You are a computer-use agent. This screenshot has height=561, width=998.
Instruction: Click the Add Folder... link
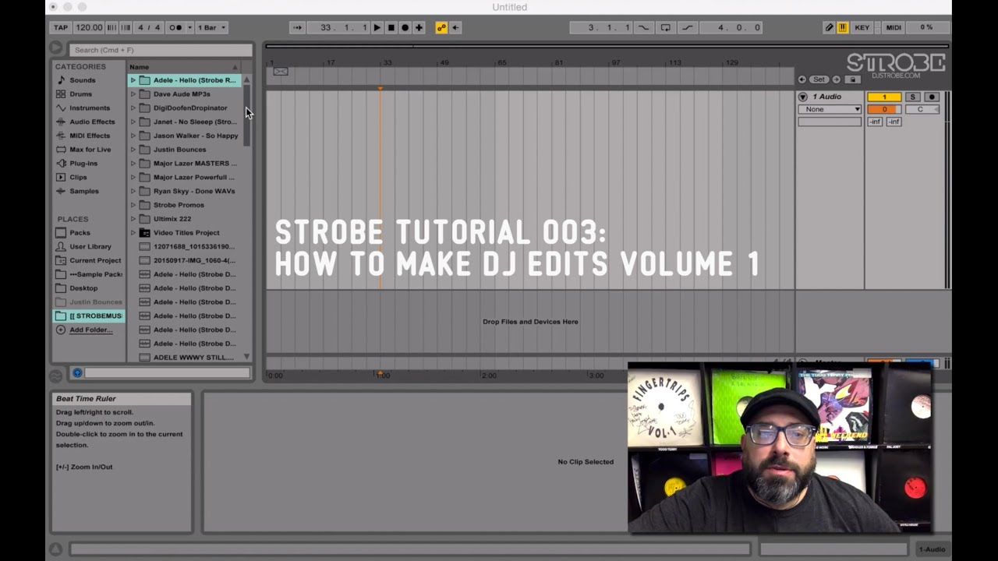tap(90, 330)
